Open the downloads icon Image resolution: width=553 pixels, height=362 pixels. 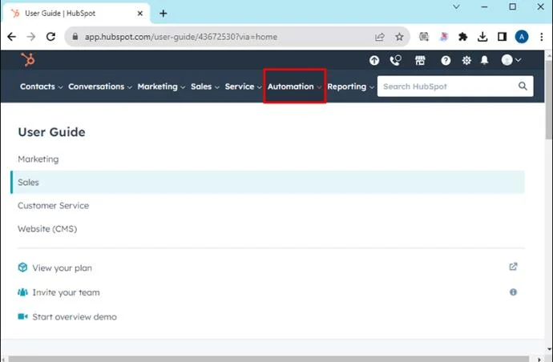click(x=482, y=36)
